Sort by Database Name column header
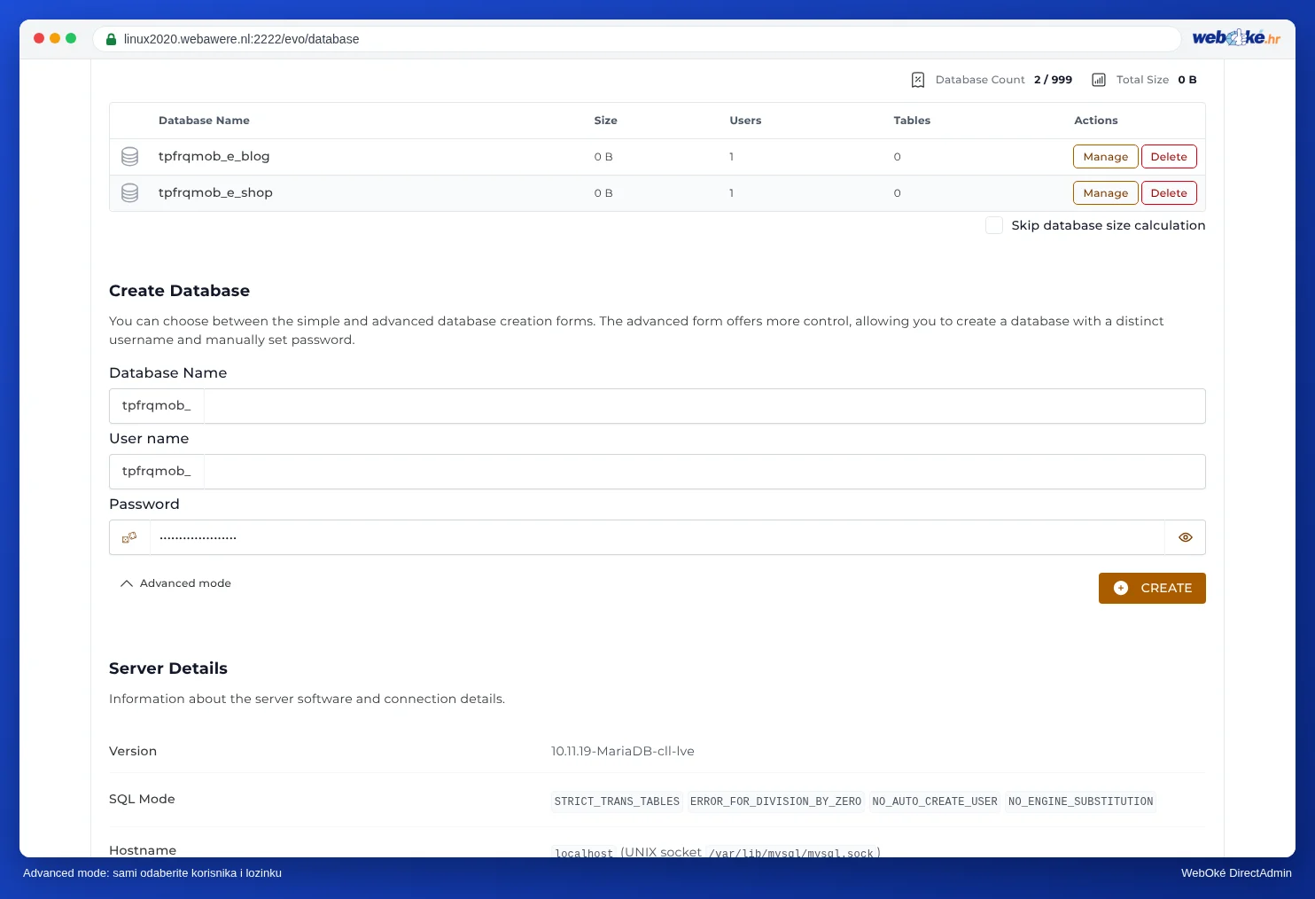Screen dimensions: 1315x899 (204, 121)
